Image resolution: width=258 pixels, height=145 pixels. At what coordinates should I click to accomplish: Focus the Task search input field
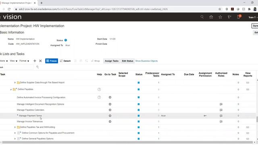19,67
